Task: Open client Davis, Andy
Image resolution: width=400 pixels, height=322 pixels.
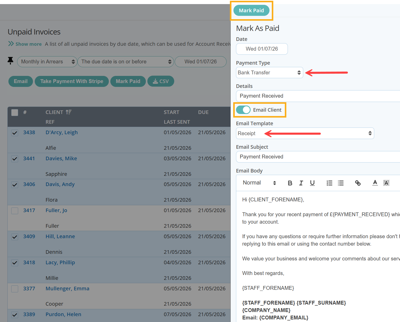Action: [x=60, y=184]
